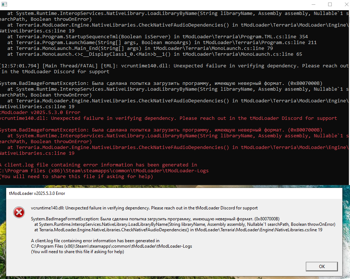Screen dimensions: 350x279
Task: Click the white console text 'in the tModLoader Discord for support'
Action: click(x=55, y=71)
